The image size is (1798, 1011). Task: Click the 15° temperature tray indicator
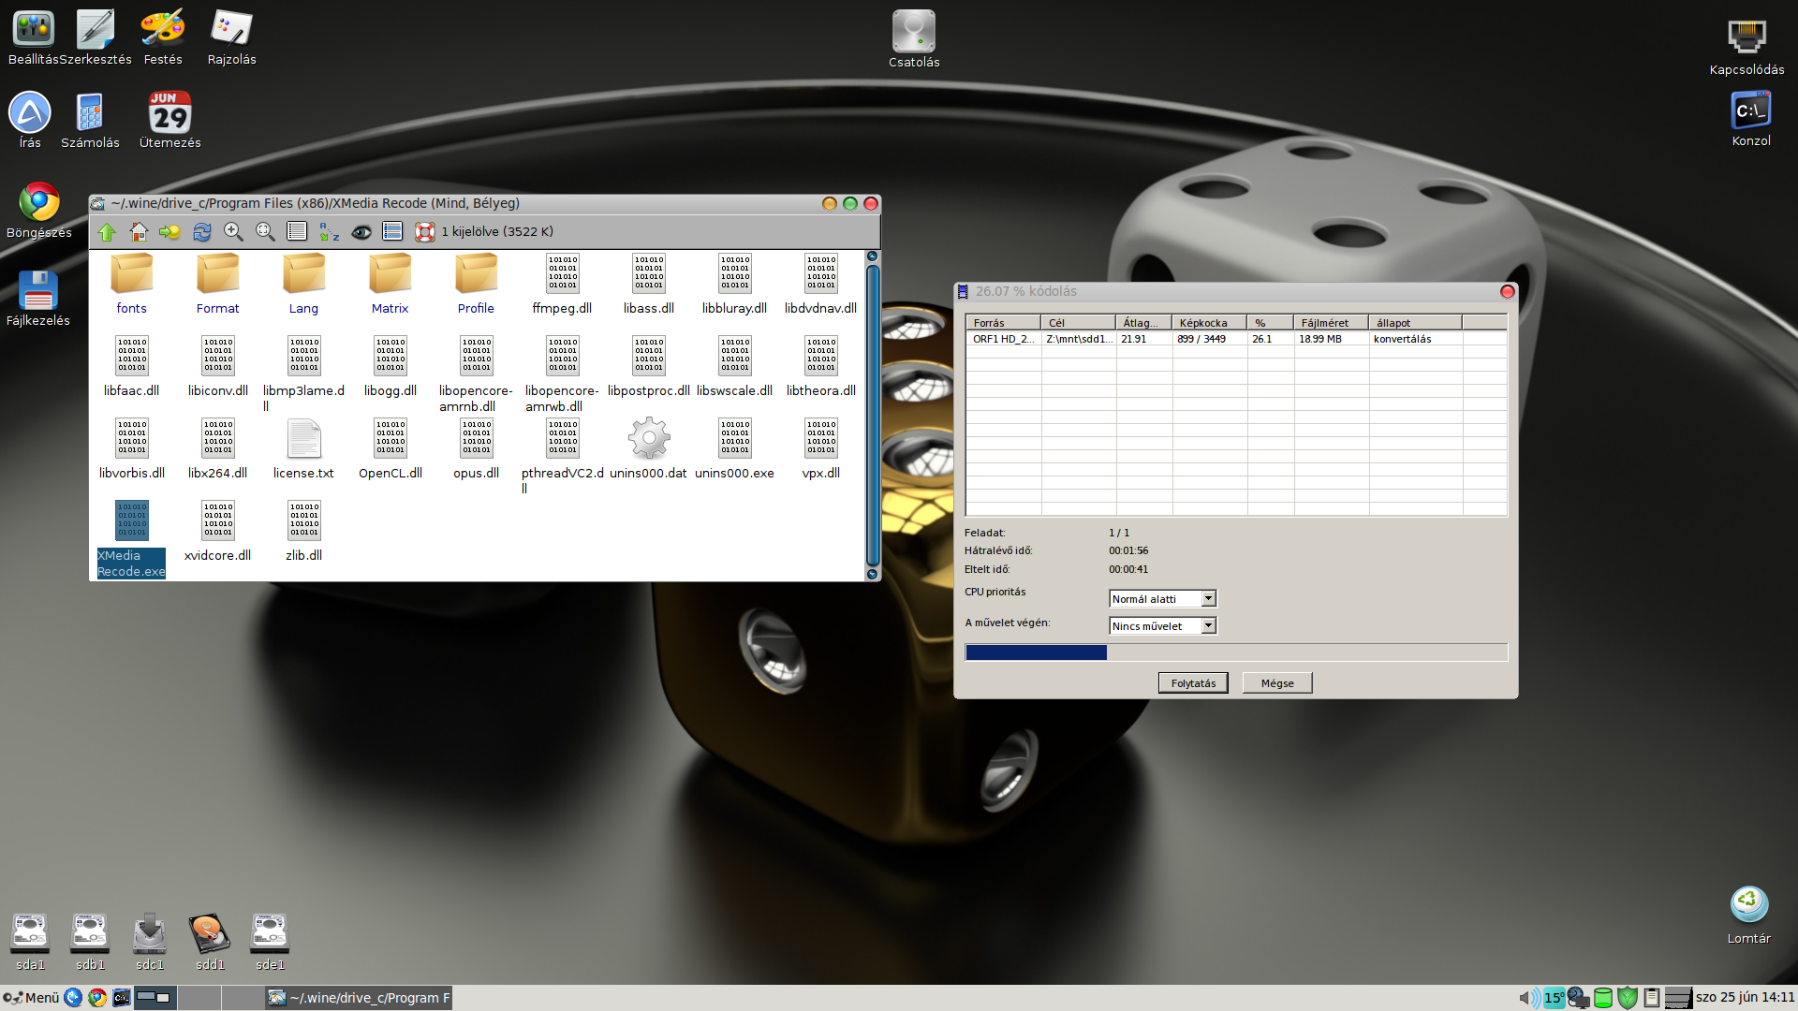(1554, 998)
